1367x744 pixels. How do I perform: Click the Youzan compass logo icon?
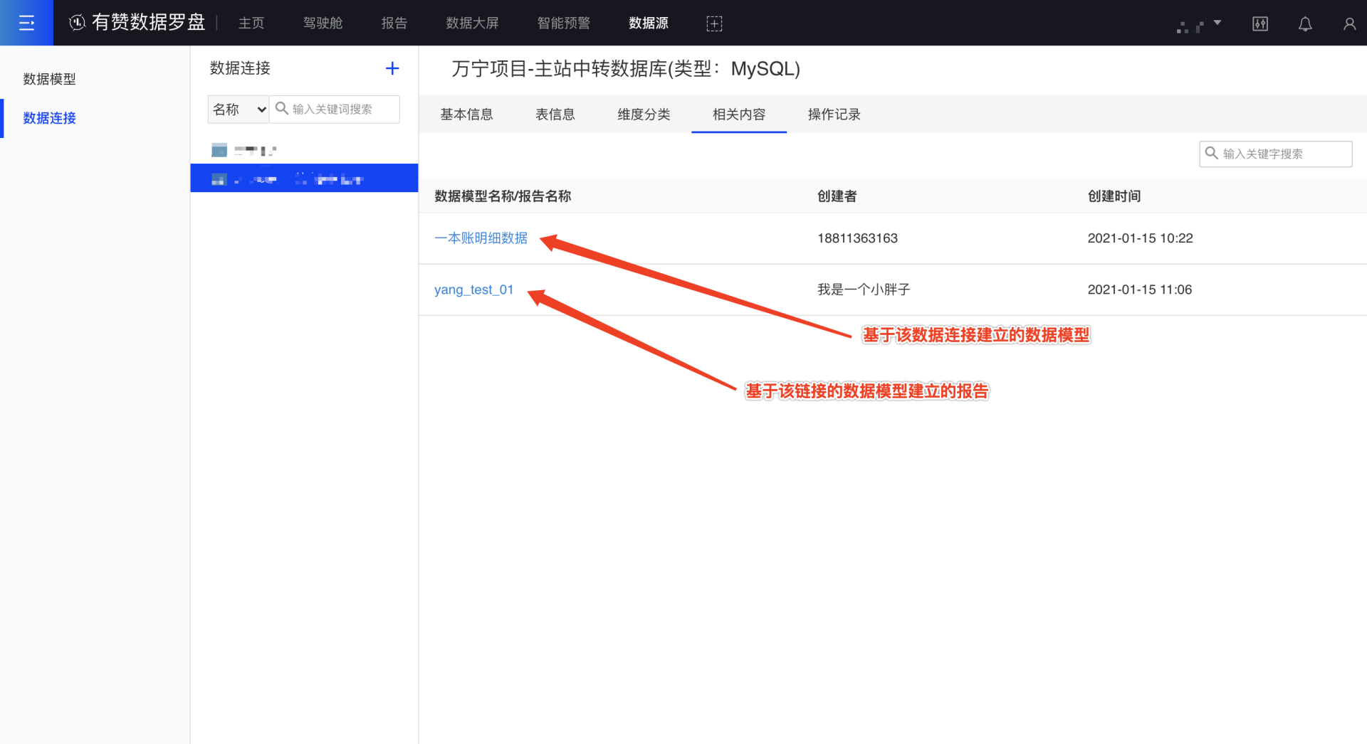click(77, 23)
